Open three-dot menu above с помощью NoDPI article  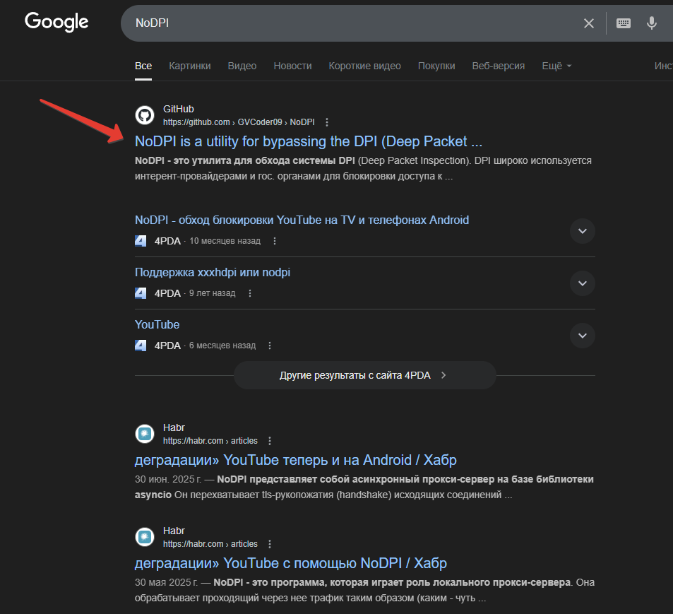pos(270,544)
